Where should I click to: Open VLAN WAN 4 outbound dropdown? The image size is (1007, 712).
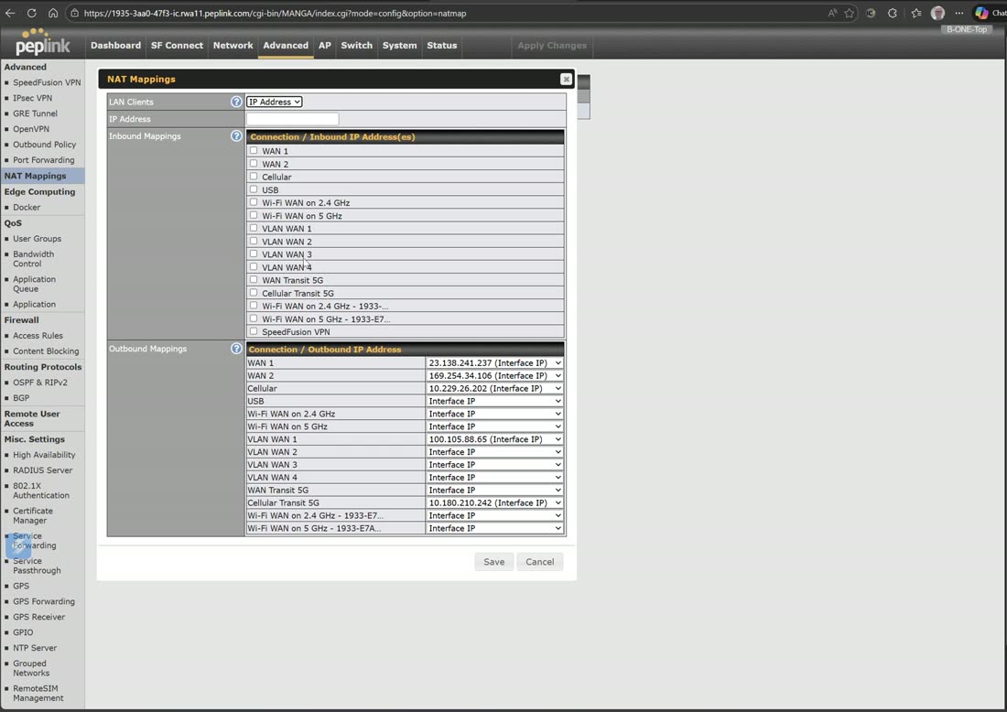(494, 477)
